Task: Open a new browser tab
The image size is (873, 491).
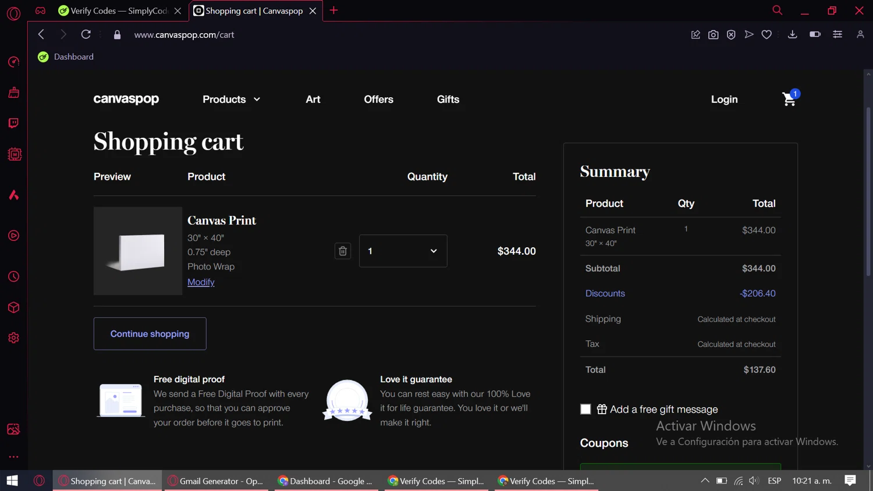Action: [x=333, y=10]
